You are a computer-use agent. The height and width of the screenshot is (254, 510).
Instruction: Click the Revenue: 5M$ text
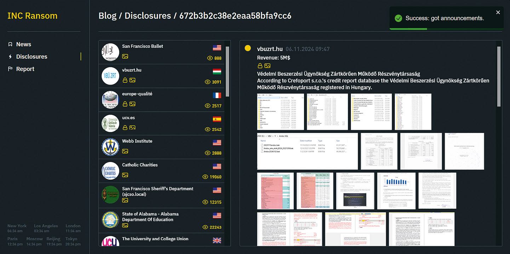click(x=274, y=57)
